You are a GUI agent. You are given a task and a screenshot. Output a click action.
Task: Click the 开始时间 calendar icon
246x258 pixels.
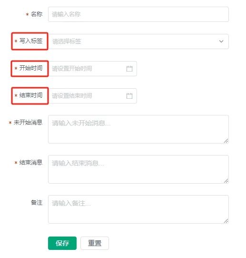pos(129,69)
